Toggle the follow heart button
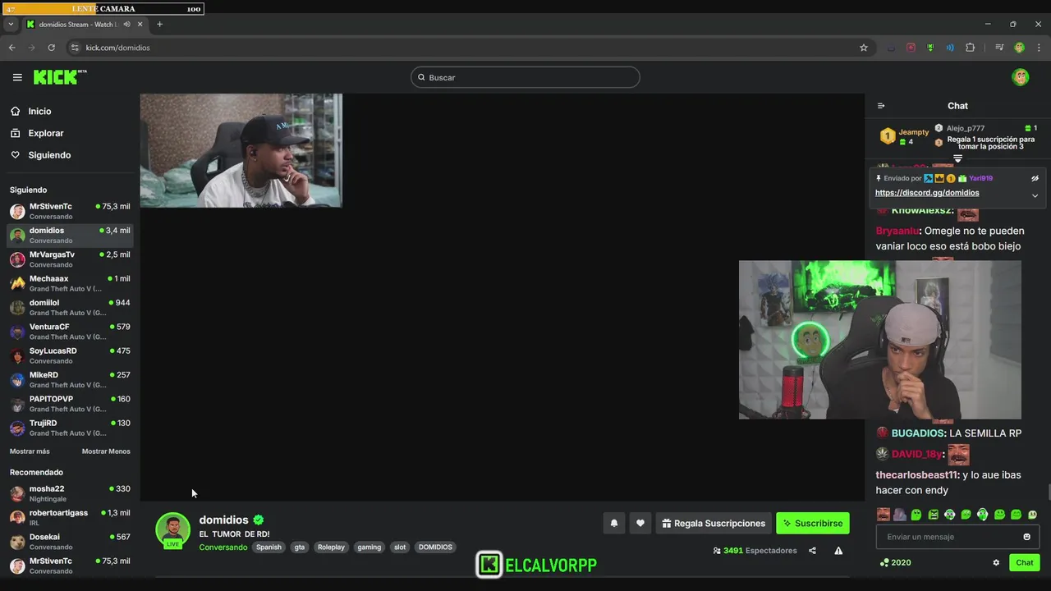The height and width of the screenshot is (591, 1051). click(640, 523)
